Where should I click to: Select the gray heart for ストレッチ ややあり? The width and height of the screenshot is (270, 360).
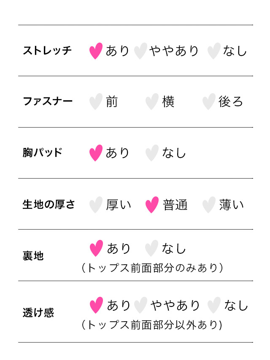point(140,51)
